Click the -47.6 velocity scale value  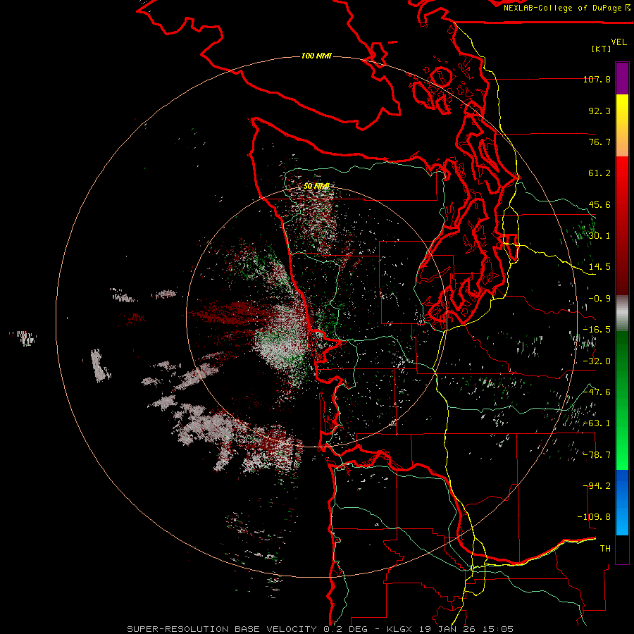click(597, 392)
